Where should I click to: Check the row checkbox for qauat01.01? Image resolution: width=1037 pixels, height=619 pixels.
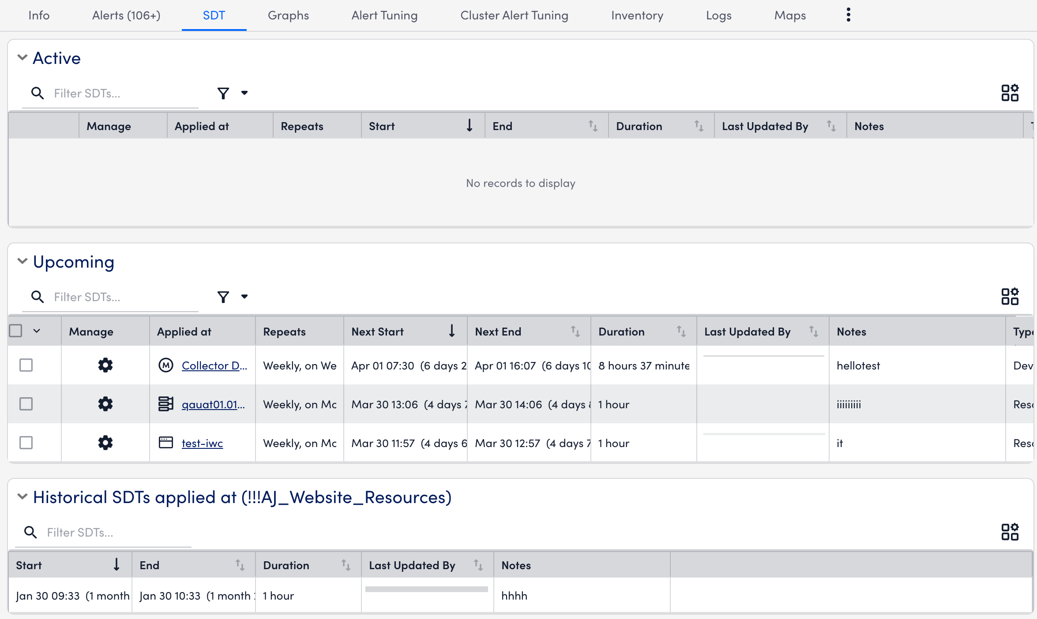point(26,404)
